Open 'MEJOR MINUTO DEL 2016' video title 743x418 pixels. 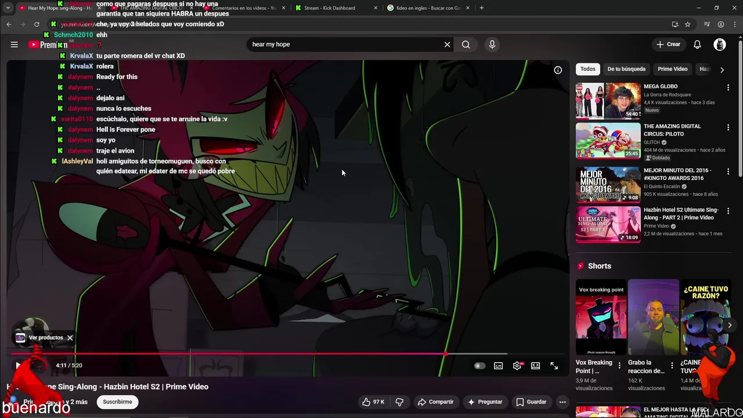677,174
